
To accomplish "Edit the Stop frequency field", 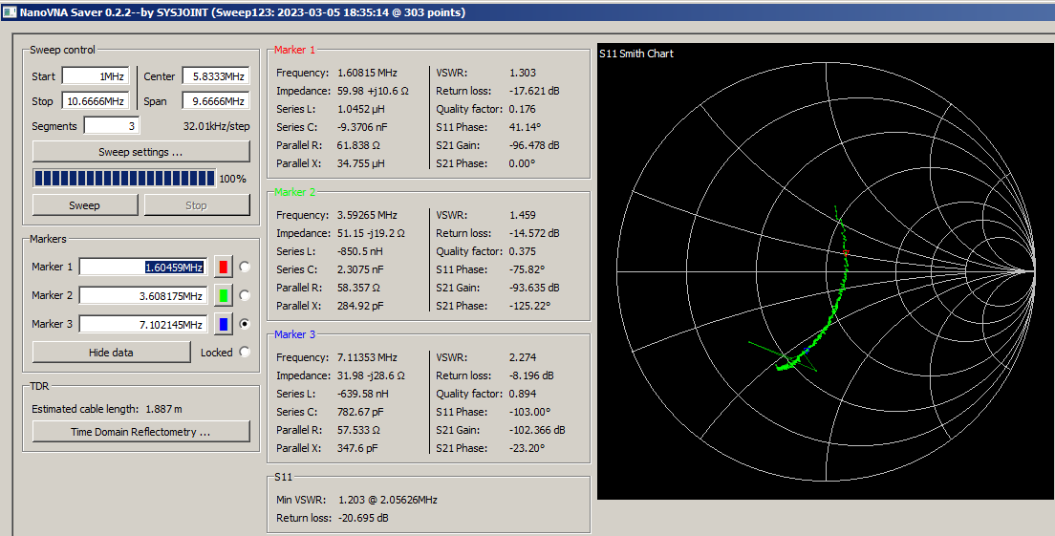I will tap(95, 101).
